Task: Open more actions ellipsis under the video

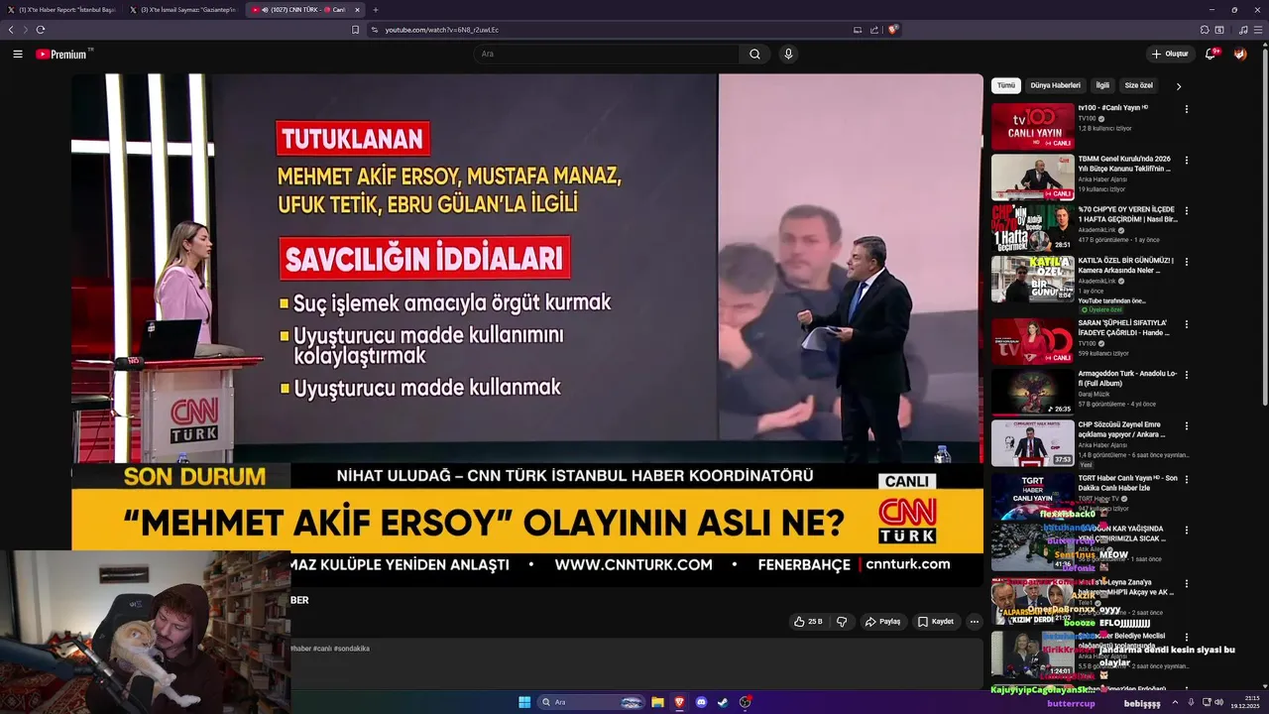Action: click(974, 622)
